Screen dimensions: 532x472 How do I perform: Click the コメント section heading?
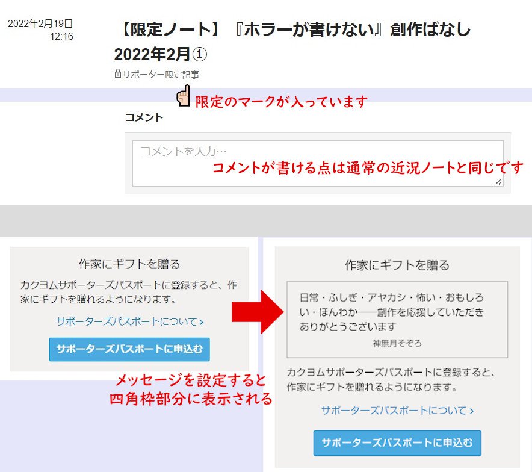pyautogui.click(x=144, y=117)
